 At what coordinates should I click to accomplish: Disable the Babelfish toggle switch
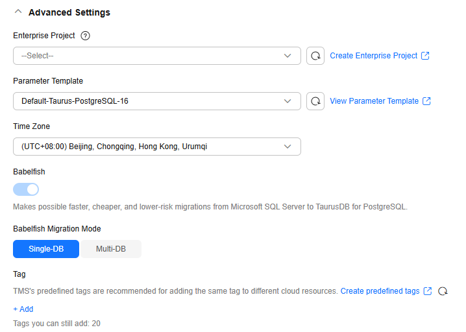pos(26,189)
